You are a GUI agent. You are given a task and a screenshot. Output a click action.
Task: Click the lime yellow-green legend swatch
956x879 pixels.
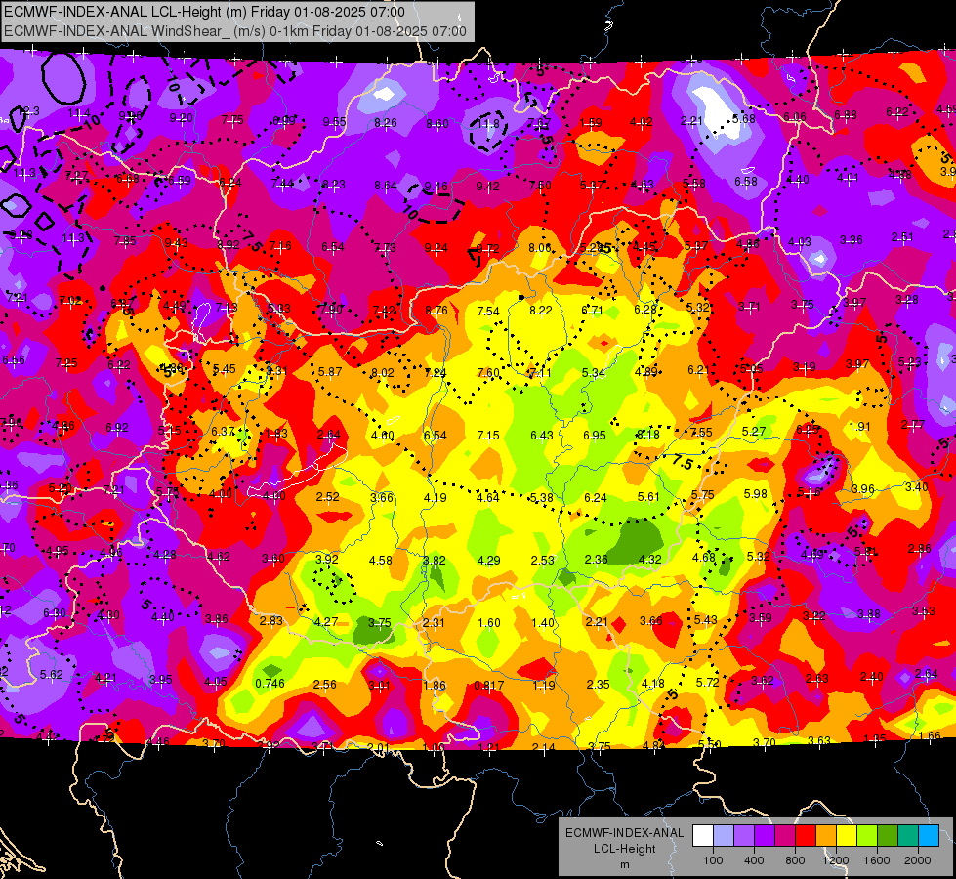point(867,836)
